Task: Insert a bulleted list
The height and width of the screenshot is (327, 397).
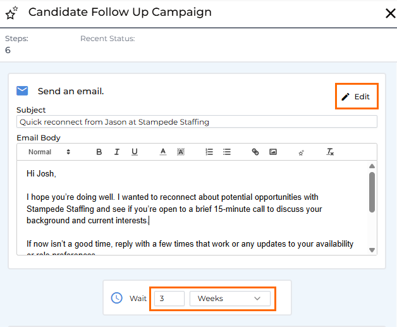Action: point(227,152)
